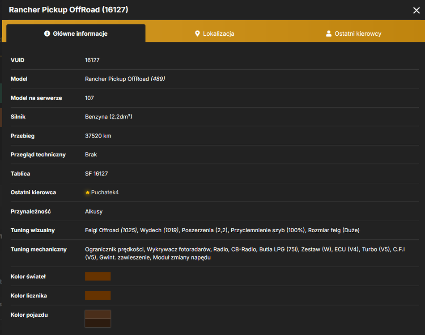Open the Puchatek4 driver profile link

tap(105, 193)
